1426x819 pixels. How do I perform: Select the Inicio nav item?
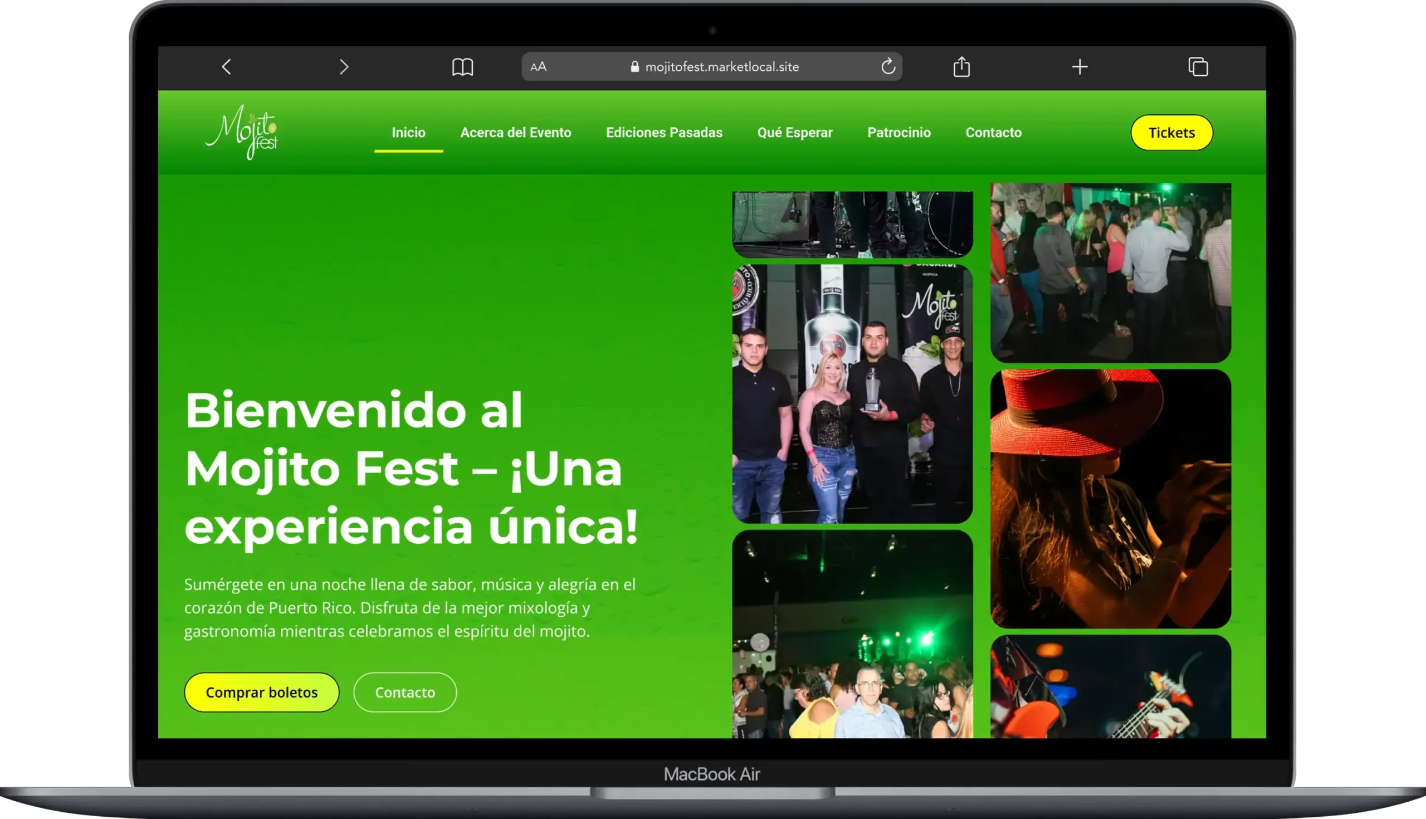point(408,133)
